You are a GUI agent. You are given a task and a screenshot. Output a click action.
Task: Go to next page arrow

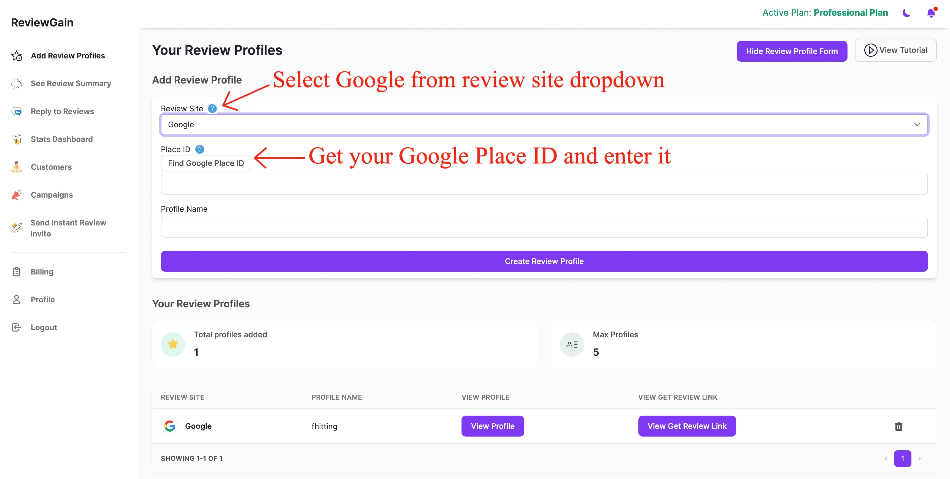920,459
